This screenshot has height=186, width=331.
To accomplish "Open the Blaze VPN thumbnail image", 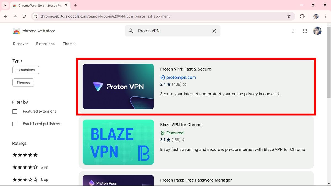I will click(118, 142).
